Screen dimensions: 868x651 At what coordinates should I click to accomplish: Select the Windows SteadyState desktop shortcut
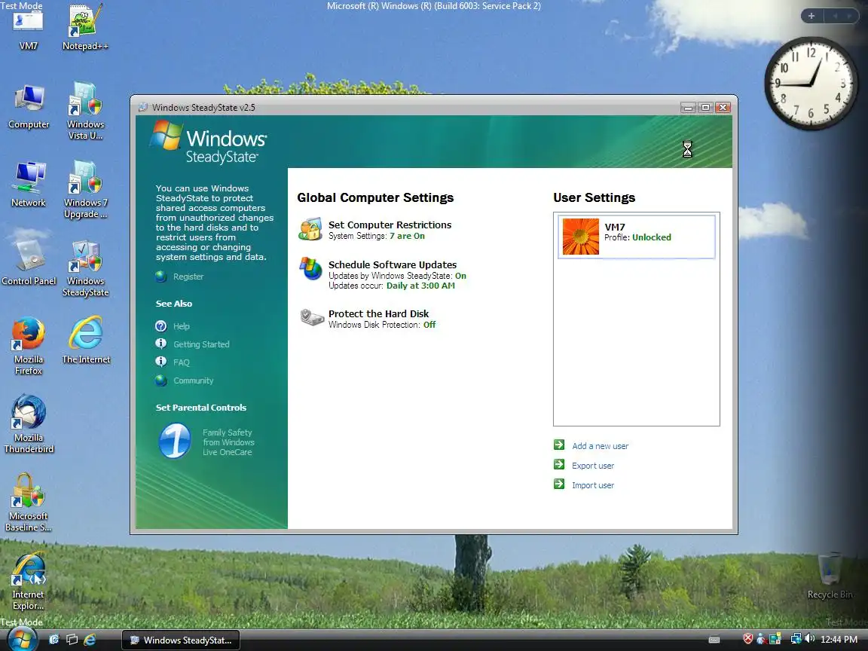[x=85, y=268]
